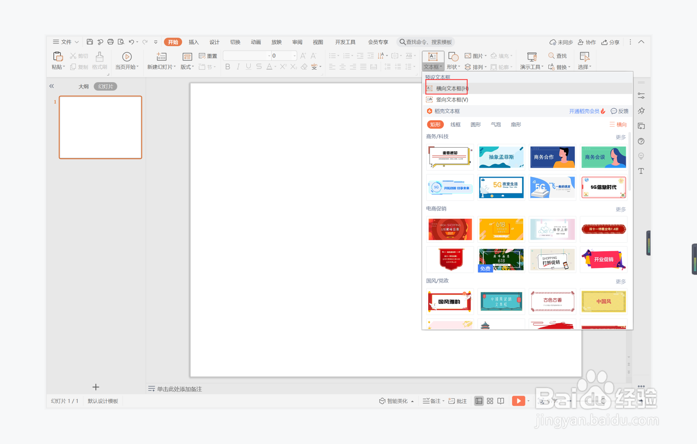The height and width of the screenshot is (444, 697).
Task: Click the Paste clipboard icon
Action: tap(58, 56)
